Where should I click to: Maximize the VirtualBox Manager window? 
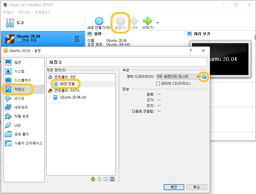click(x=236, y=5)
